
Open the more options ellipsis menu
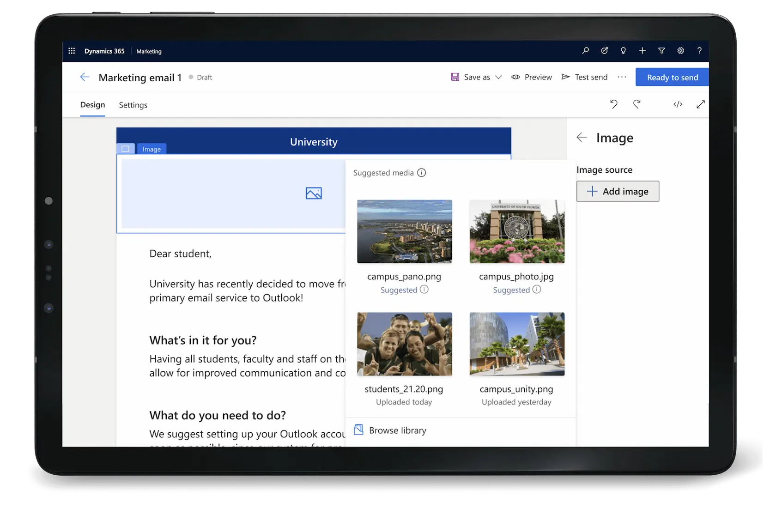tap(622, 77)
